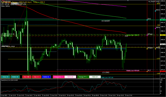Viewport: 166px width, 97px height.
Task: Select the DL3 orange marker dot
Action: click(x=147, y=71)
